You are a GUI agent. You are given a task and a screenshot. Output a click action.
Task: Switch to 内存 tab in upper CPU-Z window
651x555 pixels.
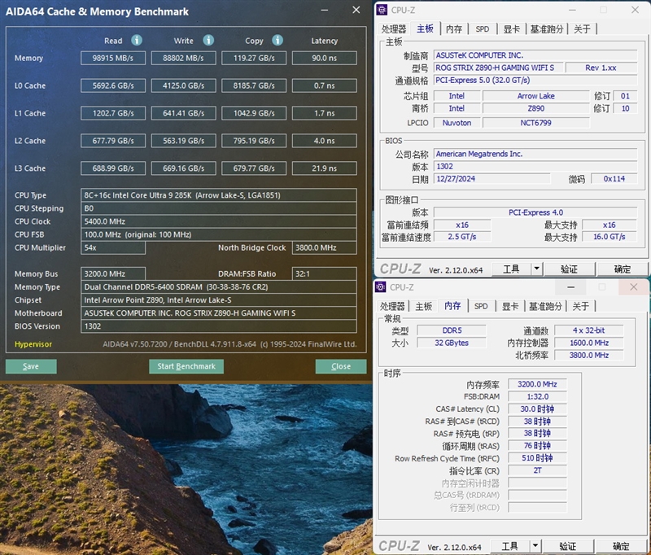pos(454,29)
